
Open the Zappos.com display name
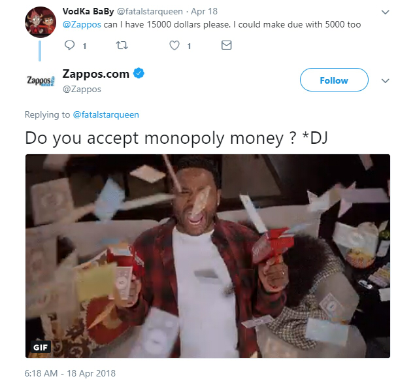(x=96, y=74)
